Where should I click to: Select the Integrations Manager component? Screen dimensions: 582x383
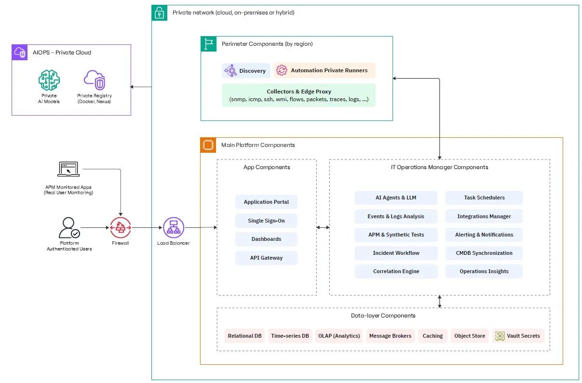(484, 216)
